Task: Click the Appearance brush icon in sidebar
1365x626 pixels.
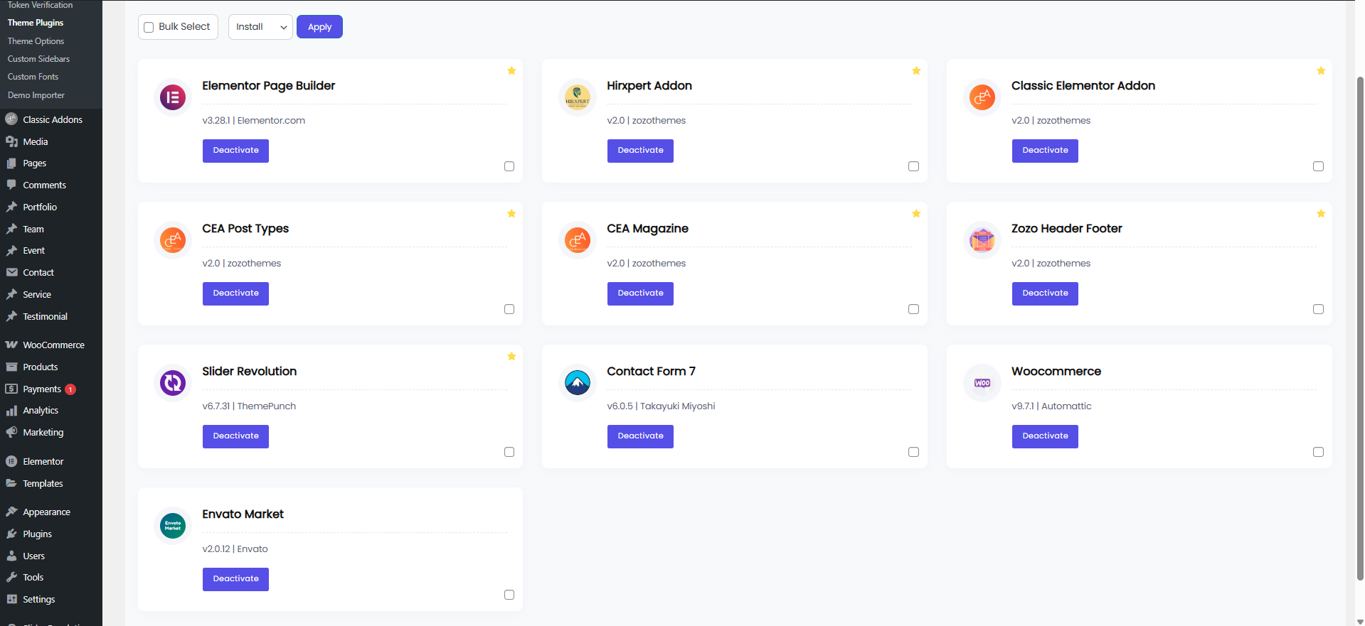Action: pos(11,512)
